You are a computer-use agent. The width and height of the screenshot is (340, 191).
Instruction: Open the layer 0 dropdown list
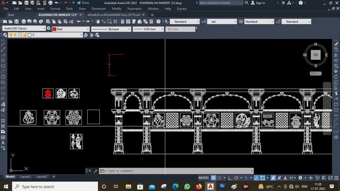(x=45, y=35)
